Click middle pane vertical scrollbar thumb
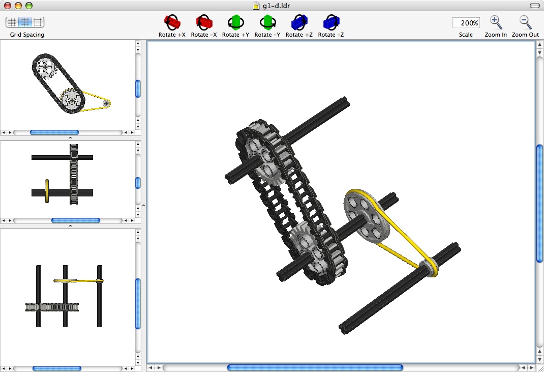544x372 pixels. point(138,183)
